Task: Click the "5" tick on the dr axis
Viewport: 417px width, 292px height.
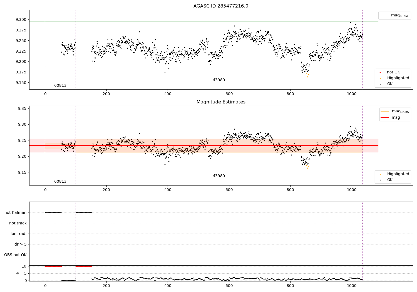Action: (25, 274)
